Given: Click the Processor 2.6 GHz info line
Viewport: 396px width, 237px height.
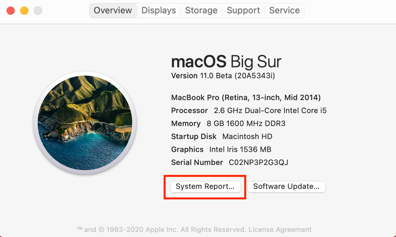Looking at the screenshot, I should [249, 111].
